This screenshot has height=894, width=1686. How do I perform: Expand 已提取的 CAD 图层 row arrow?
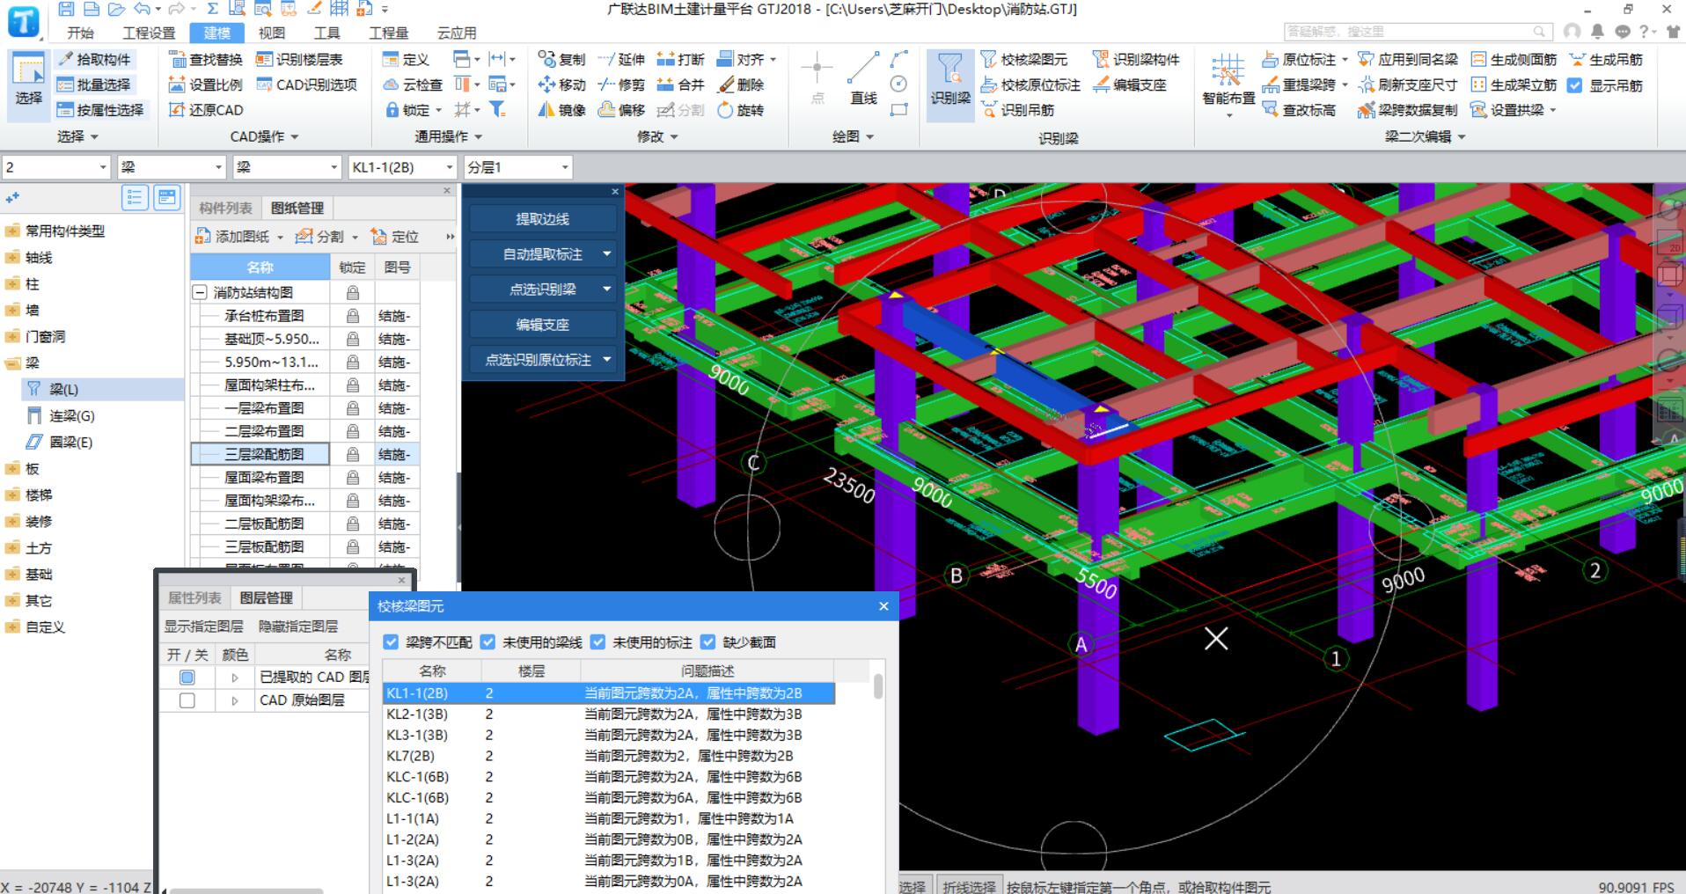click(235, 678)
